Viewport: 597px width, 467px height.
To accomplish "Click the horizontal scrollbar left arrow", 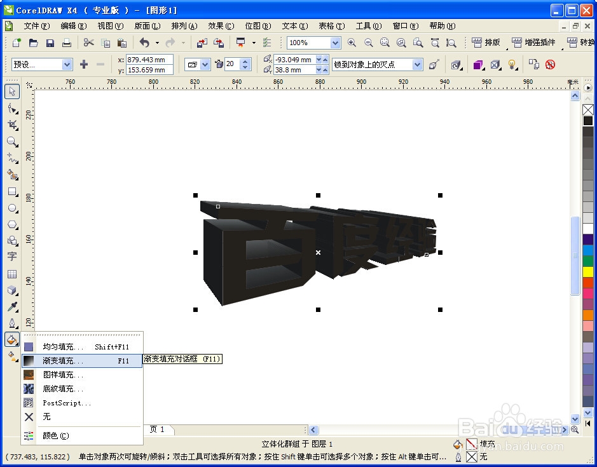I will [313, 430].
